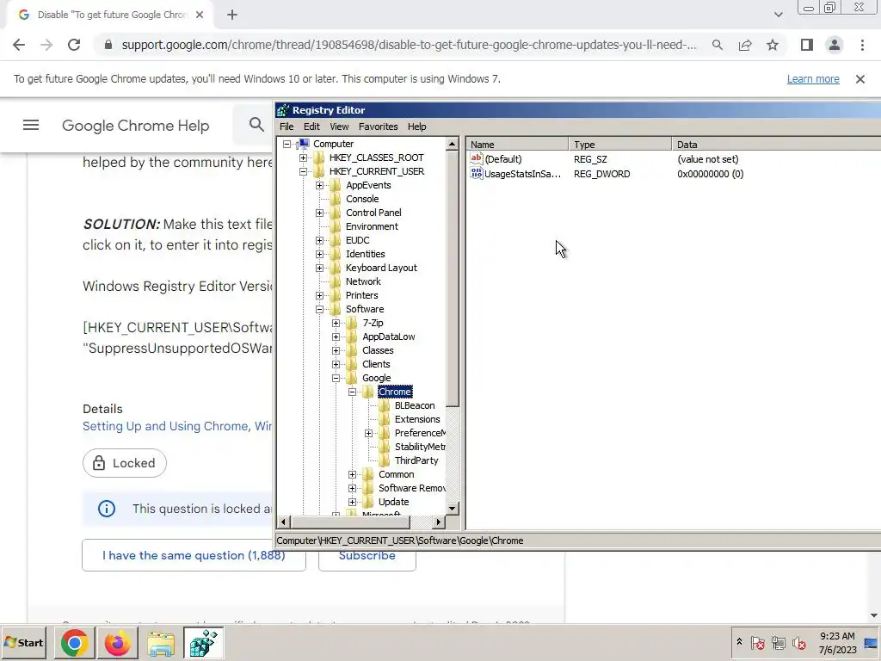881x661 pixels.
Task: Click the taskbar clock showing 9:23 AM
Action: pos(837,643)
